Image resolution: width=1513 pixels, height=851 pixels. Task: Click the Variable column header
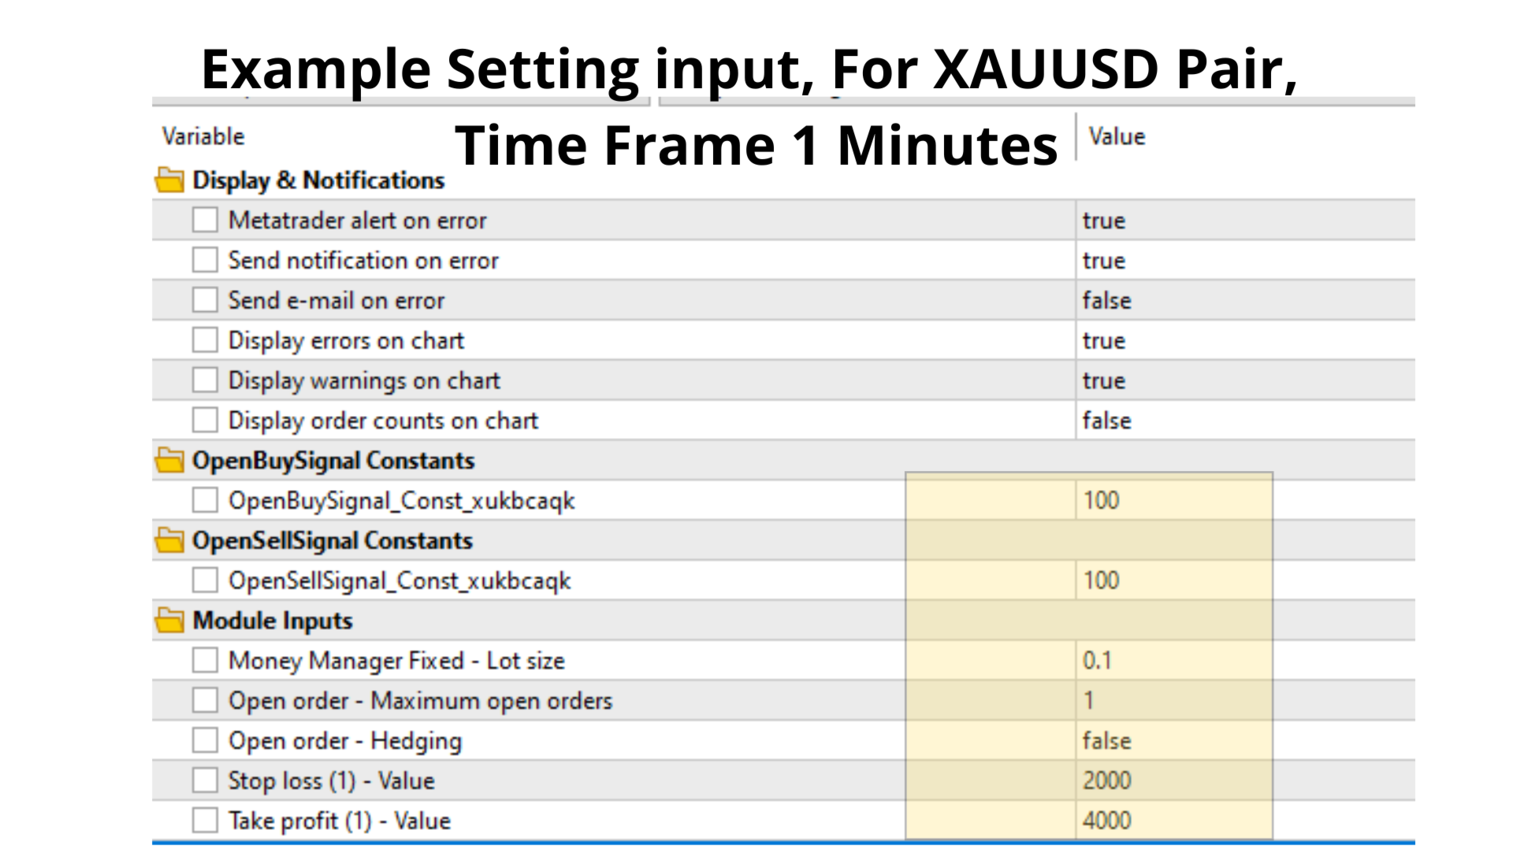point(203,136)
